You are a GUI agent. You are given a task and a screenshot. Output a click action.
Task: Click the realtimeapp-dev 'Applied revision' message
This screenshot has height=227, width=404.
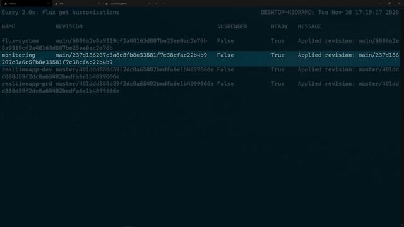[x=348, y=69]
